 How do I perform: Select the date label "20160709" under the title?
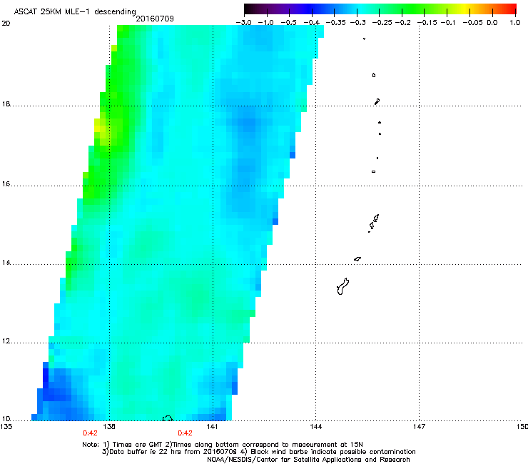click(x=155, y=19)
